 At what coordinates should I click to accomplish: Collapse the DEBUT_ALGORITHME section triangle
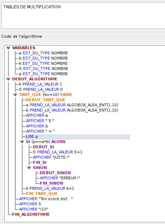click(8, 79)
